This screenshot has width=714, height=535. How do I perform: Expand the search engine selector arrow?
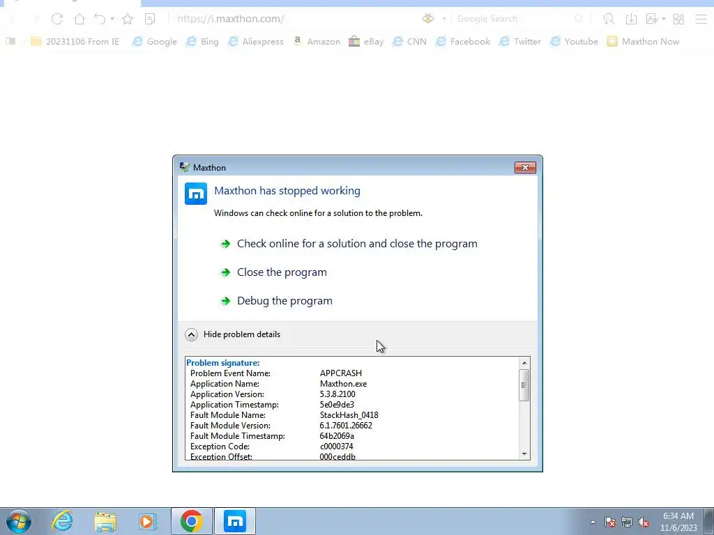click(x=444, y=19)
